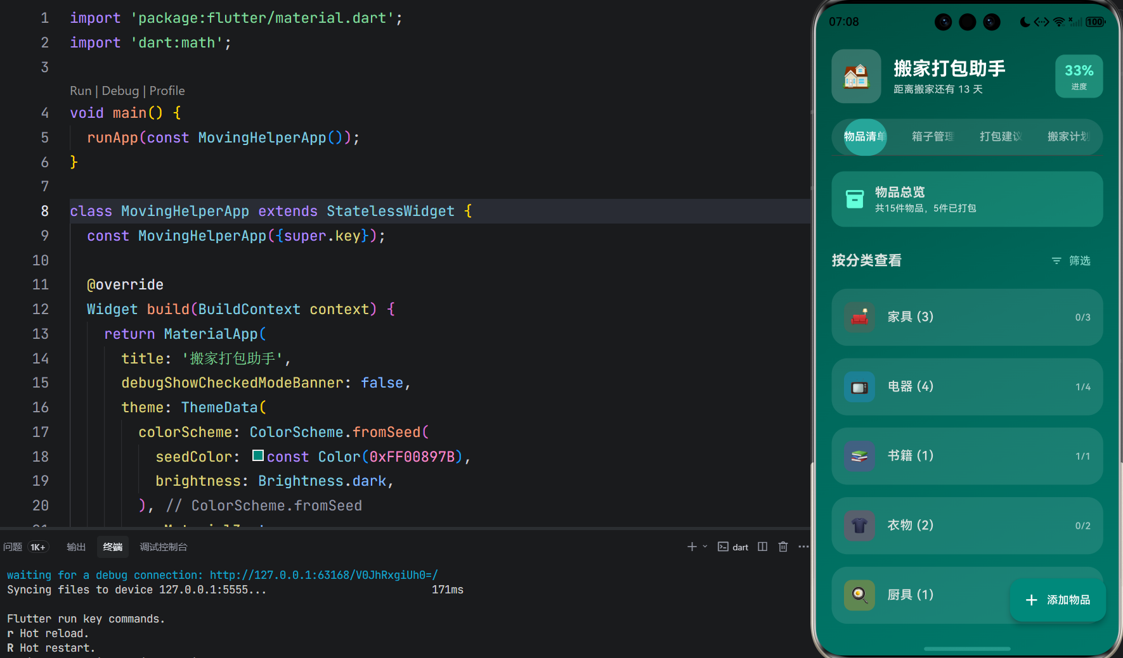Open the 打包建议 tab
The image size is (1123, 658).
[x=1001, y=137]
